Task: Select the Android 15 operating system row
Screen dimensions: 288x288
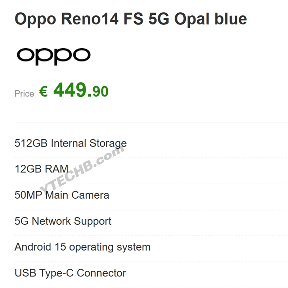Action: [x=82, y=247]
